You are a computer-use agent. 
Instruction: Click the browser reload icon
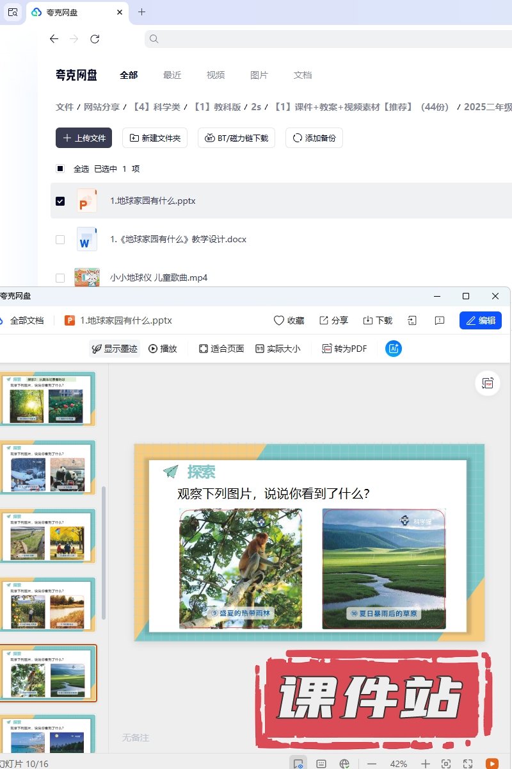[95, 39]
